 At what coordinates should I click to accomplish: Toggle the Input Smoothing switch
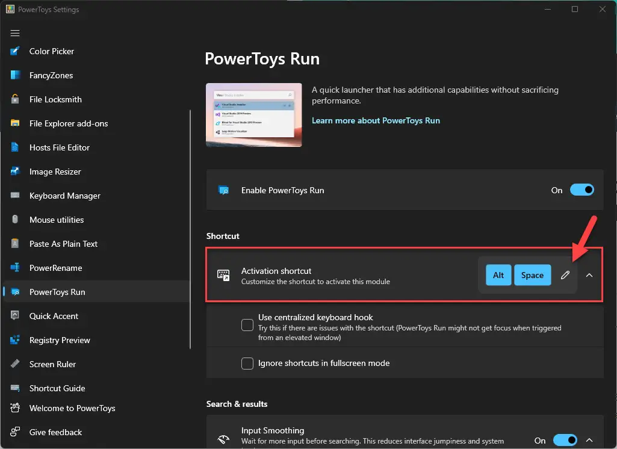point(565,440)
